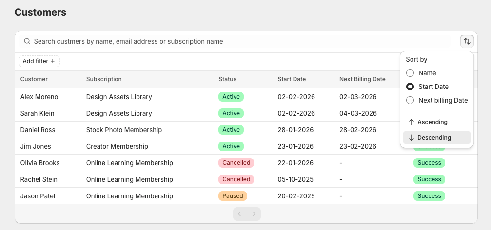Click Daniel Ross's Active status badge
This screenshot has height=230, width=491.
[x=231, y=130]
